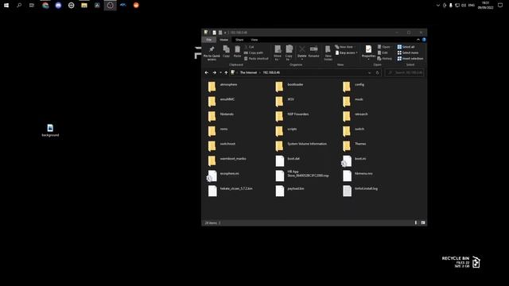Viewport: 509px width, 286px height.
Task: Select the hekate_ctcaer bin file
Action: pos(230,191)
